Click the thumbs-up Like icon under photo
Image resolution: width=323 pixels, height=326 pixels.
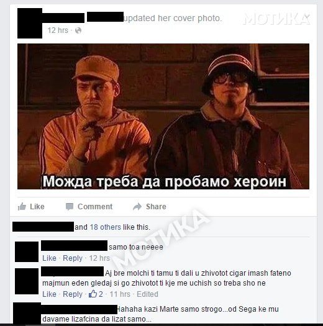coord(22,206)
